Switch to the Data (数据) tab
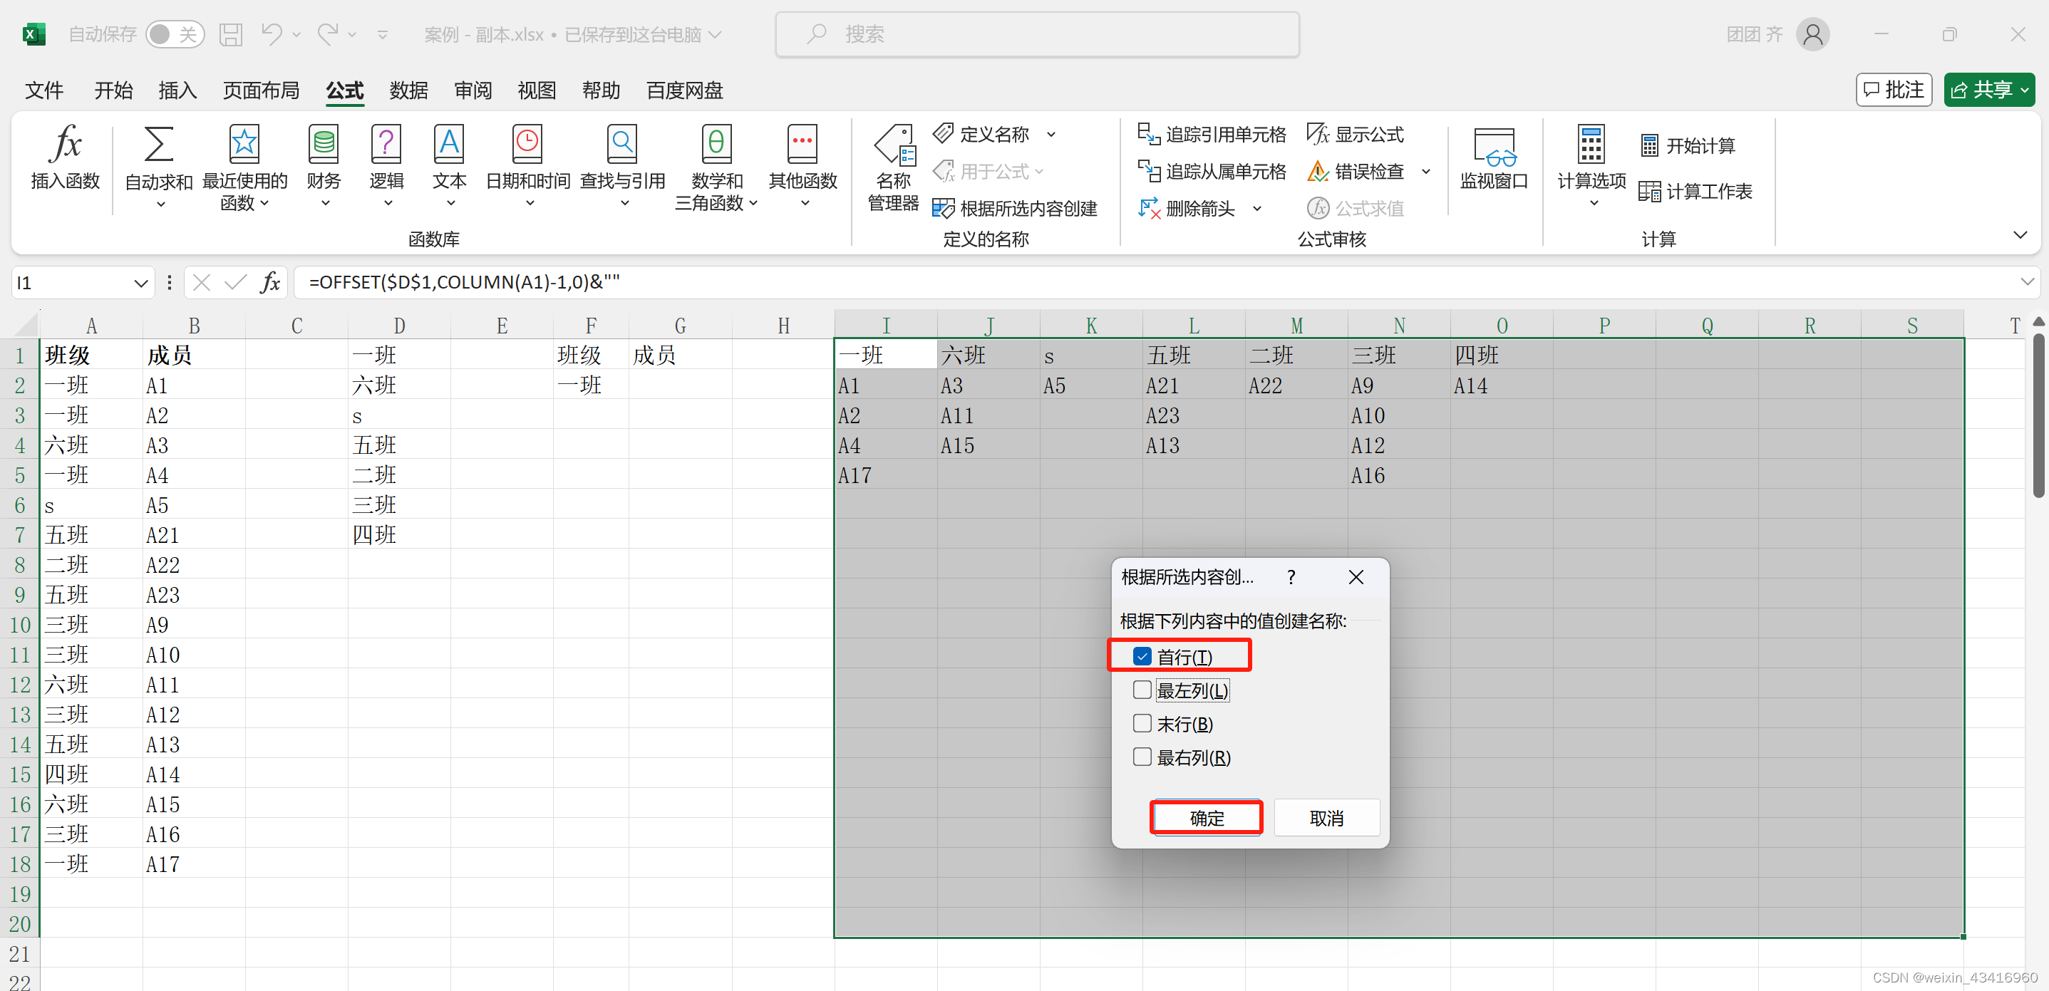This screenshot has width=2049, height=991. click(409, 90)
